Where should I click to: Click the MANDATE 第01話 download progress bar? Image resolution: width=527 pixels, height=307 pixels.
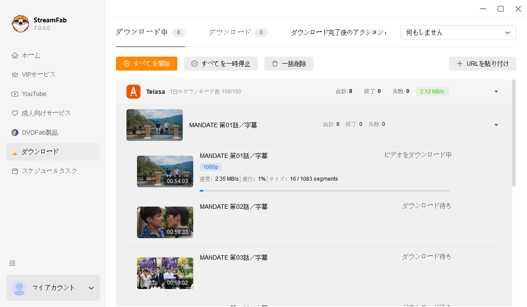[x=325, y=191]
